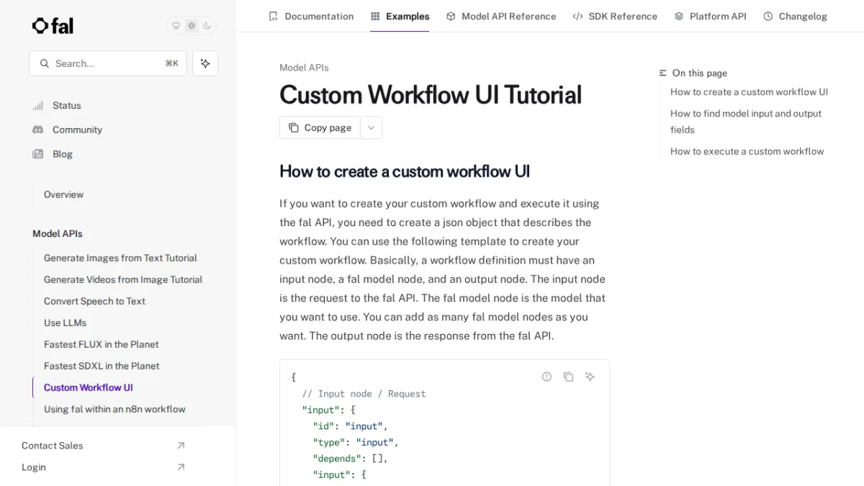Open Using fal within an n8n workflow

pos(114,409)
